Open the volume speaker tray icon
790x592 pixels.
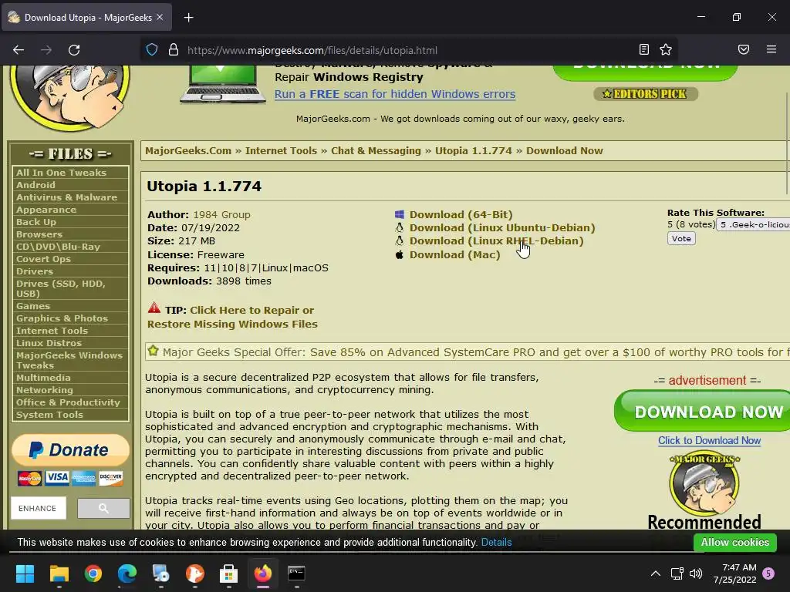[696, 573]
